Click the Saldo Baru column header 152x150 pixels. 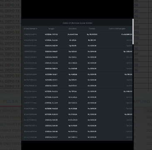[72, 29]
